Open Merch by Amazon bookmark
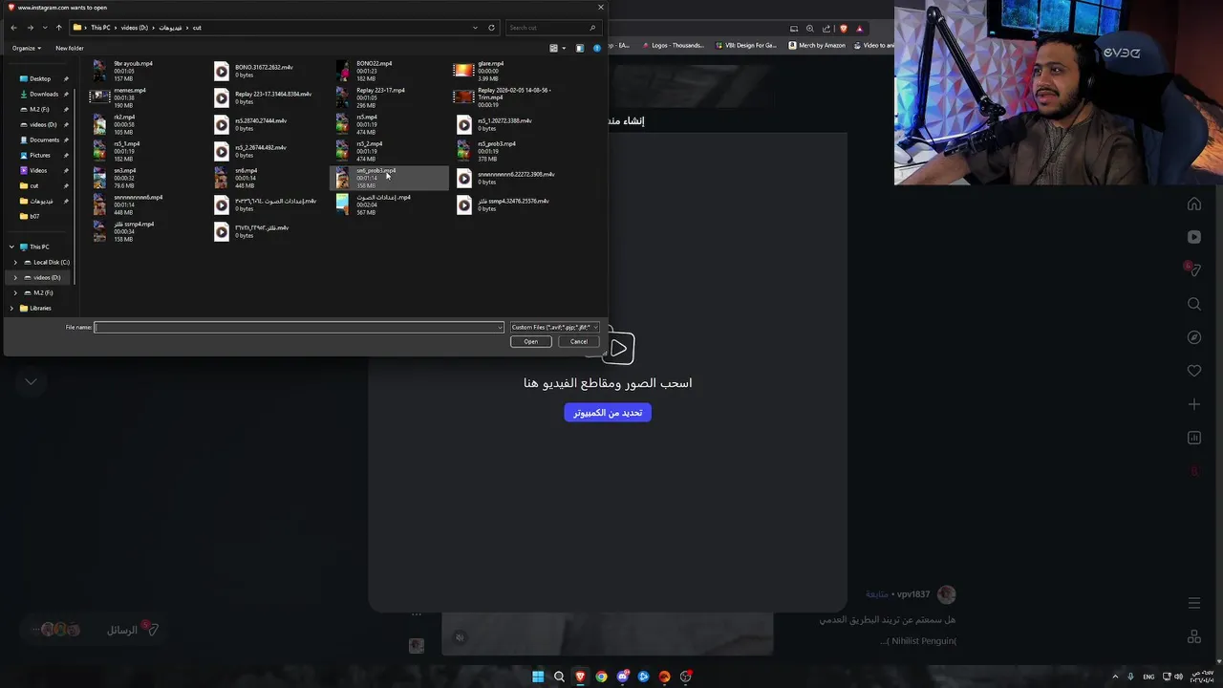The height and width of the screenshot is (688, 1223). point(816,45)
